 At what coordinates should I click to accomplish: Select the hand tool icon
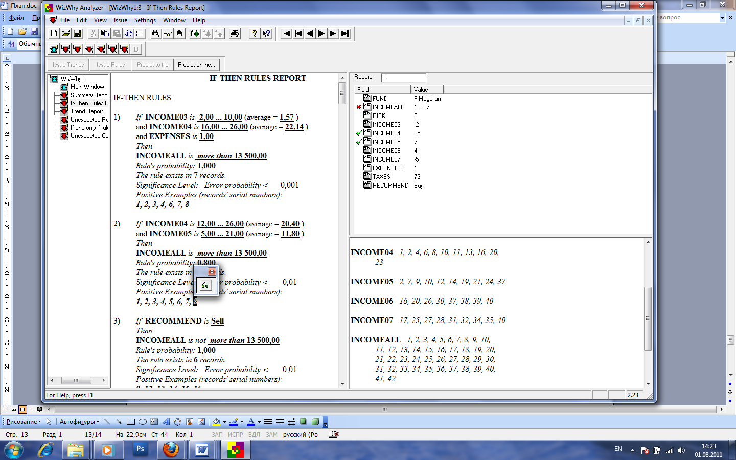tap(179, 34)
